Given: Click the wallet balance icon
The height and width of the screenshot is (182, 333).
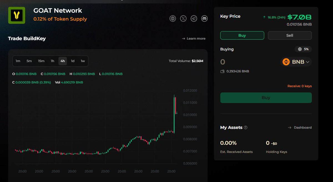Looking at the screenshot, I should (x=222, y=71).
